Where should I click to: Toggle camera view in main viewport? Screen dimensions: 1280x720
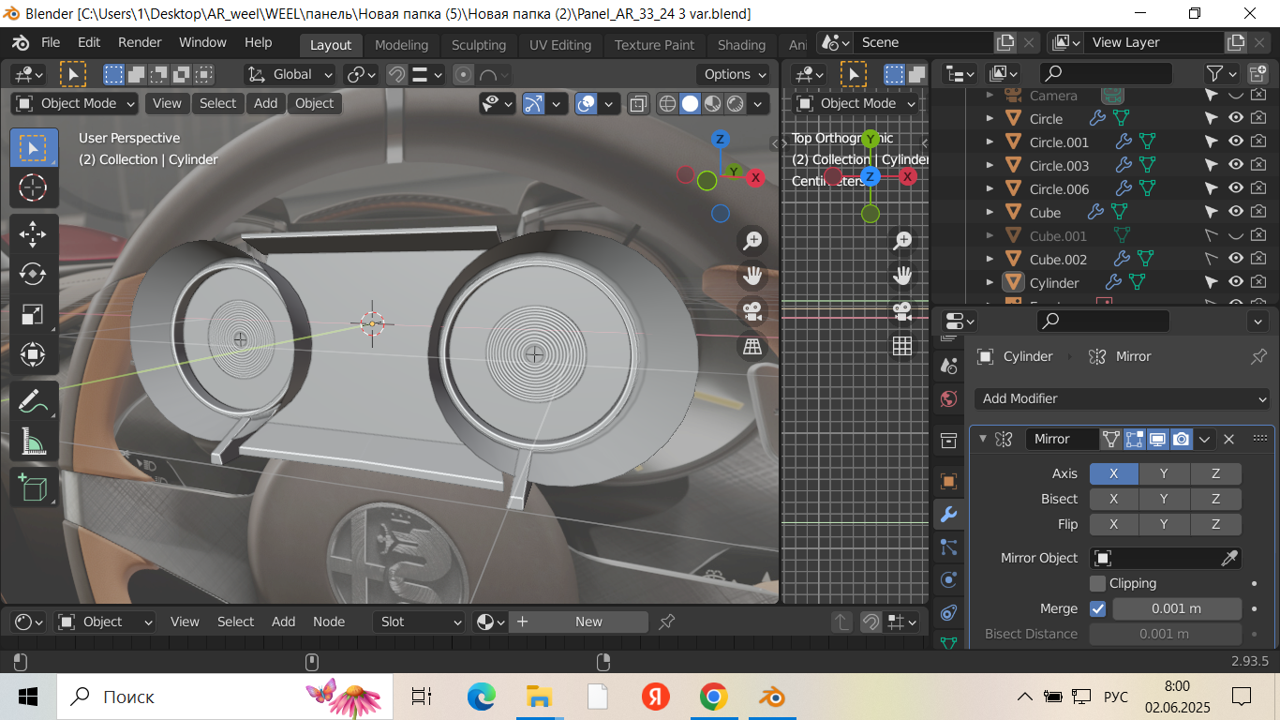click(752, 310)
